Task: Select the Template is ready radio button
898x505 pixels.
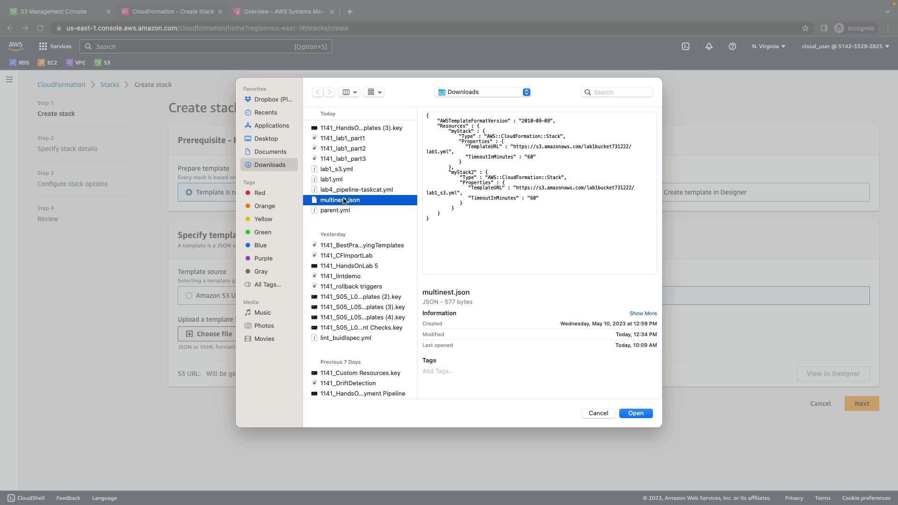Action: pos(189,192)
